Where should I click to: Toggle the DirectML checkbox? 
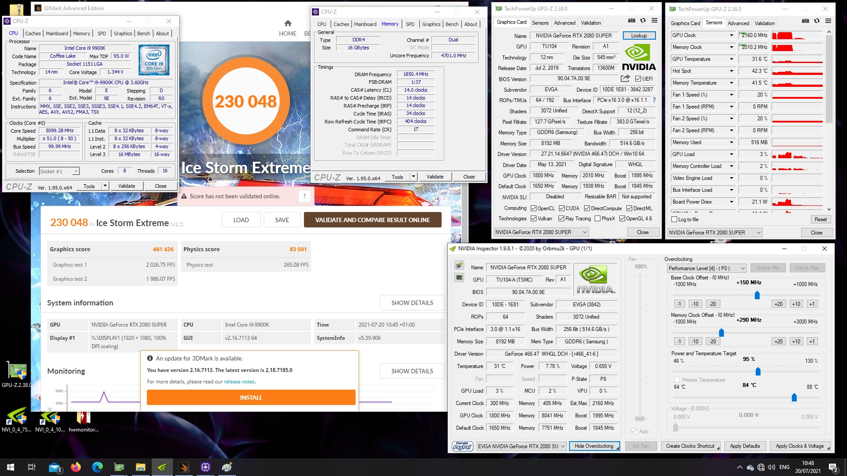629,208
